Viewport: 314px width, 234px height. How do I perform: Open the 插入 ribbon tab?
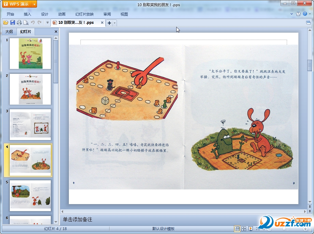[28, 14]
